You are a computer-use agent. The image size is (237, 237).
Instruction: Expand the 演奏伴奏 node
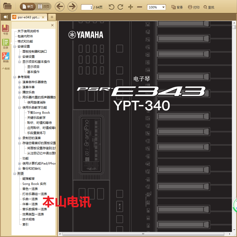(x=20, y=87)
